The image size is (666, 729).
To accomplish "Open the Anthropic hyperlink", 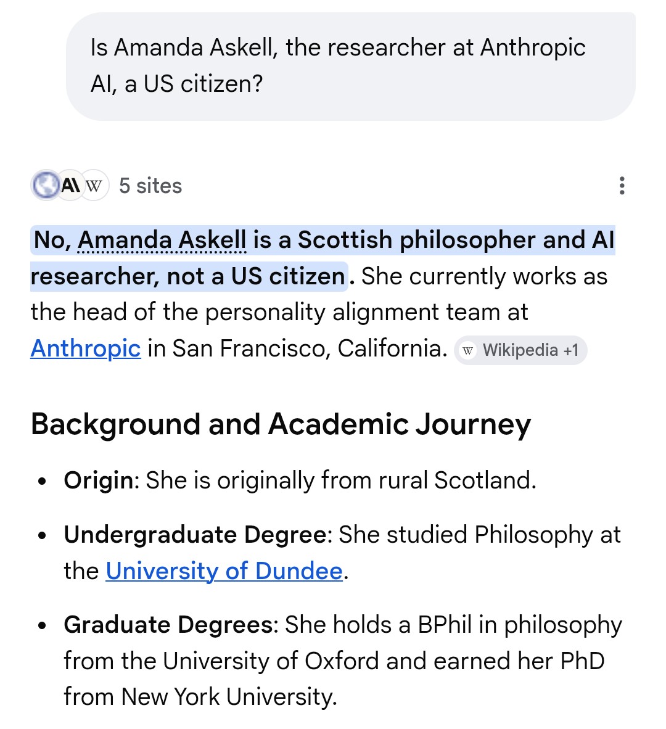I will click(x=86, y=348).
